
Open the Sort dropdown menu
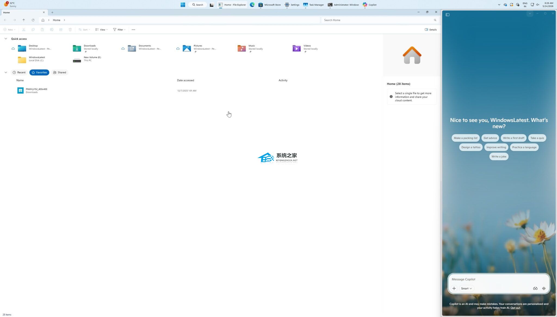click(84, 30)
